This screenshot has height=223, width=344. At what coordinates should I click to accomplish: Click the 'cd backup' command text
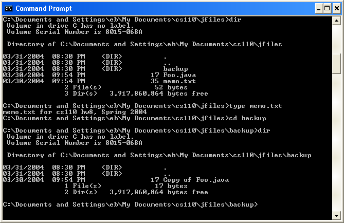coord(248,118)
